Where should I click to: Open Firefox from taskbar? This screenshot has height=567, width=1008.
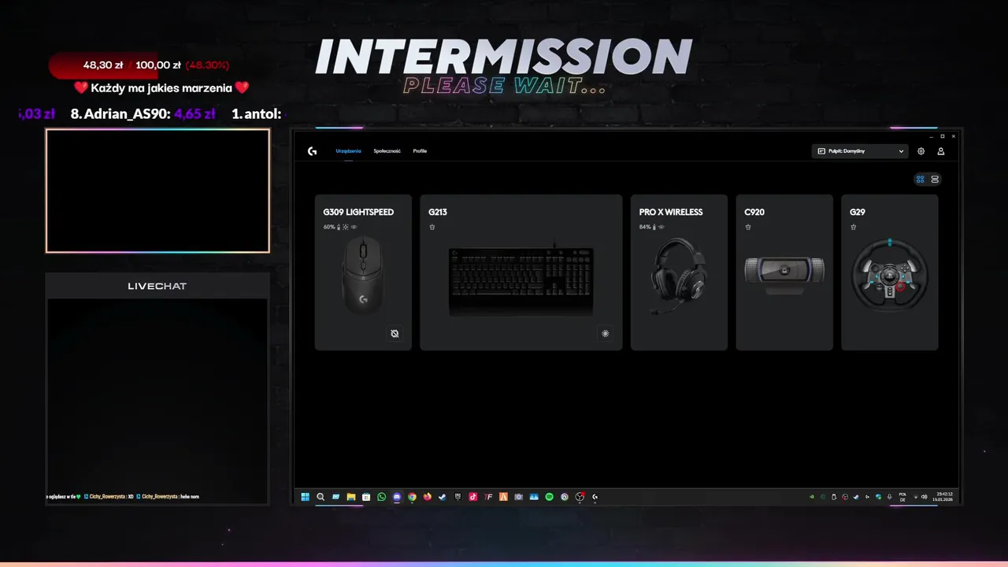pos(427,497)
